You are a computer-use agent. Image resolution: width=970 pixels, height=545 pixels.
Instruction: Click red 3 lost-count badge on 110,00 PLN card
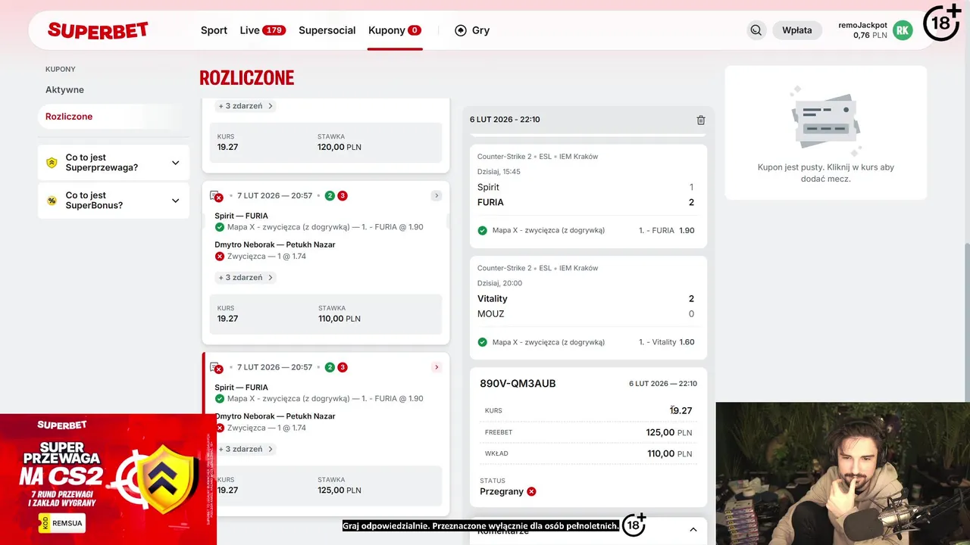pyautogui.click(x=343, y=196)
